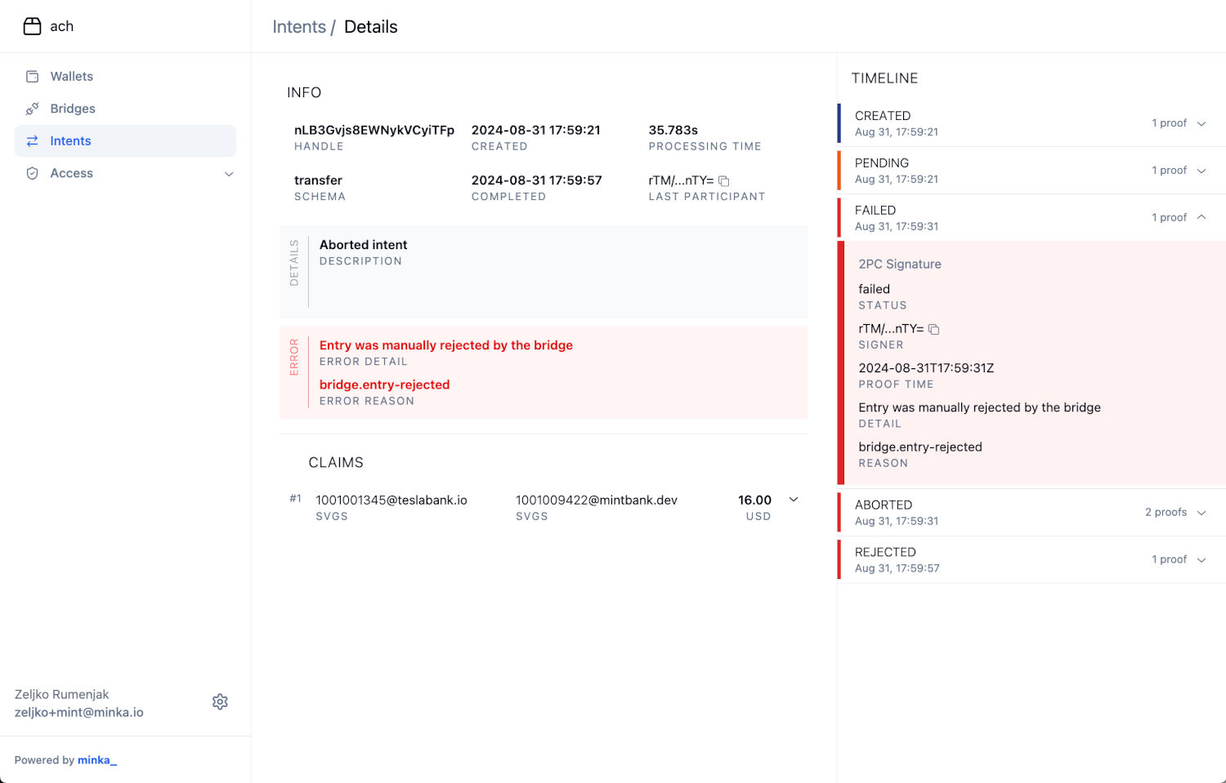
Task: Expand the PENDING timeline entry
Action: pyautogui.click(x=1201, y=171)
